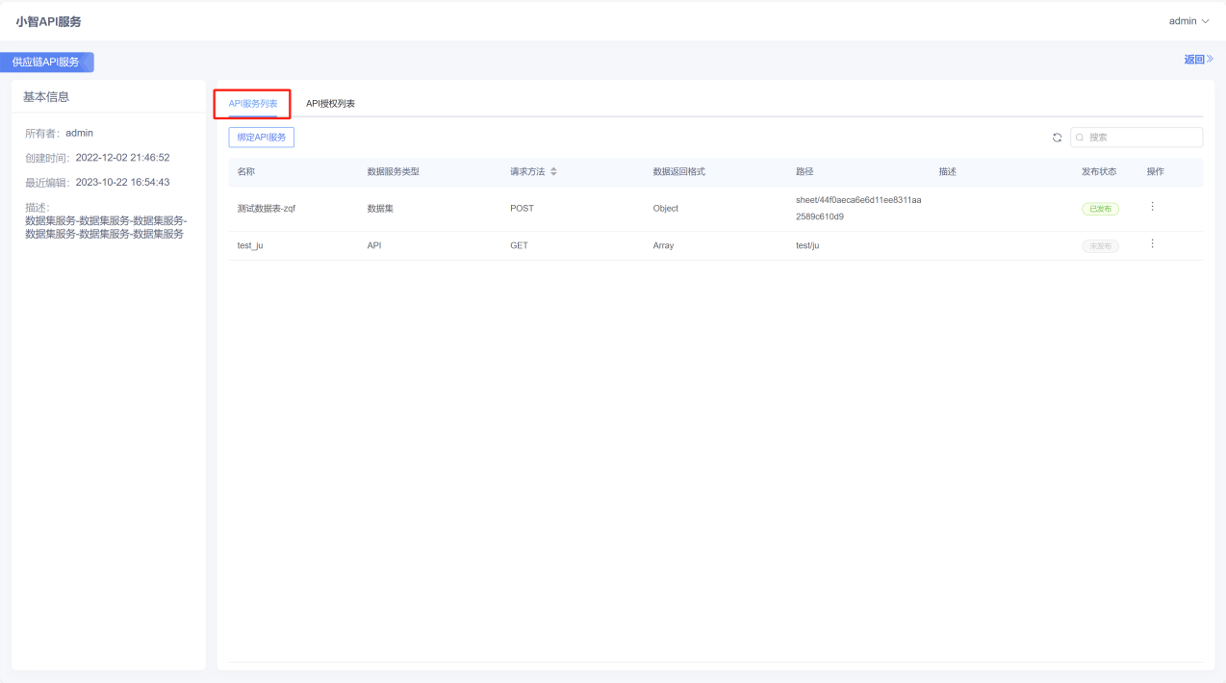1226x683 pixels.
Task: Click the 基本信息 panel heading
Action: 46,96
